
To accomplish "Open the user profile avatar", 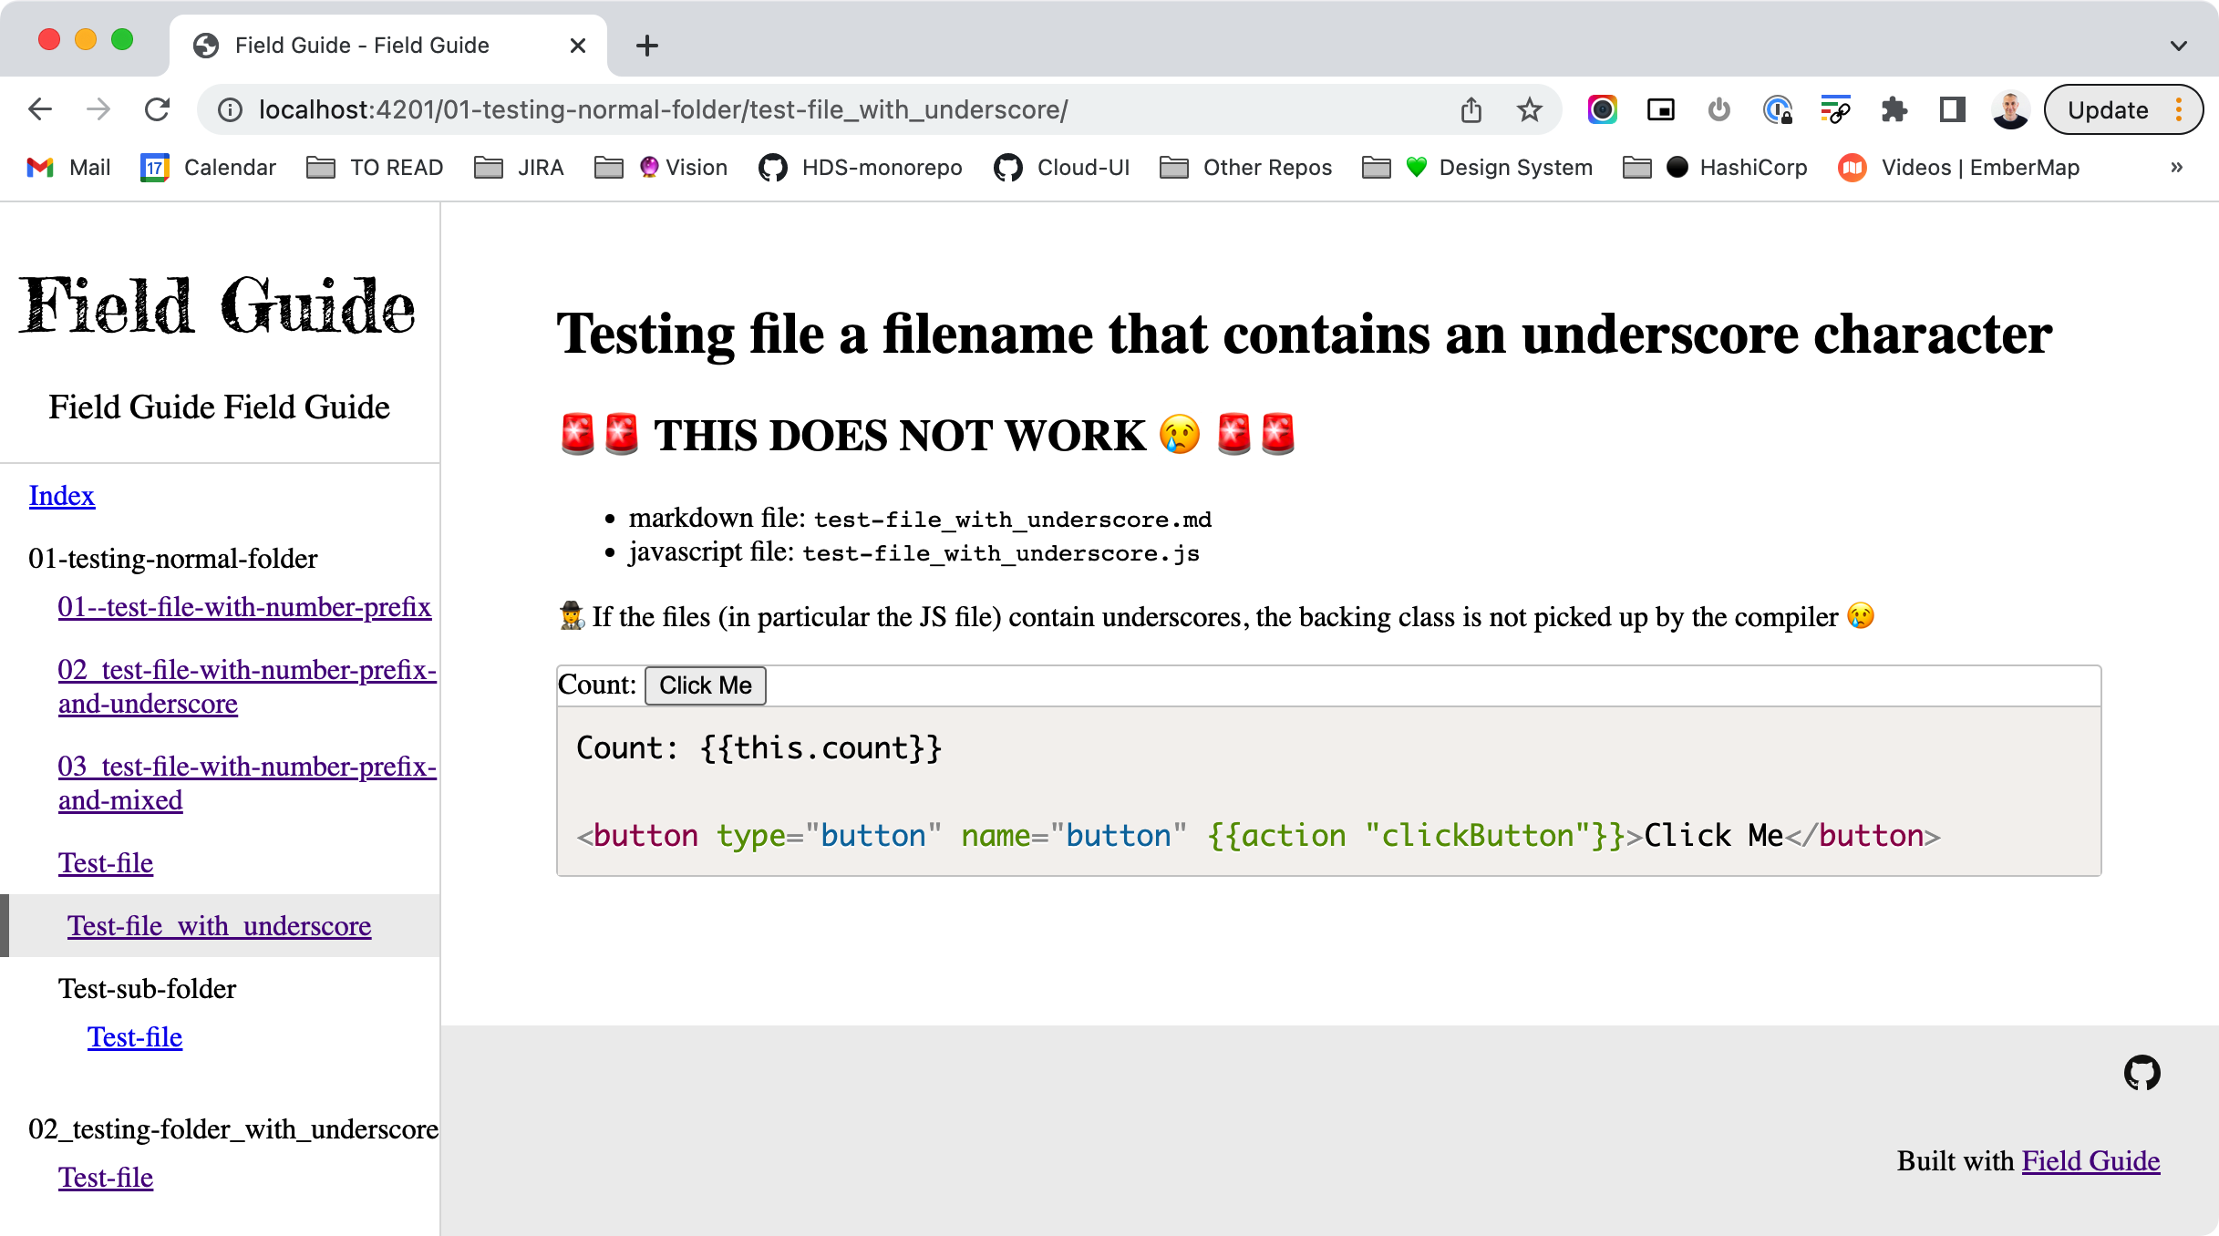I will click(2009, 110).
